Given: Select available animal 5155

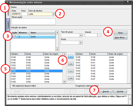Looking at the screenshot, I should coord(37,74).
